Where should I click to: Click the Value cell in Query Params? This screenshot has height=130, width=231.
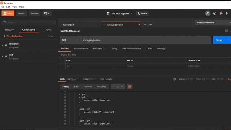(156, 66)
